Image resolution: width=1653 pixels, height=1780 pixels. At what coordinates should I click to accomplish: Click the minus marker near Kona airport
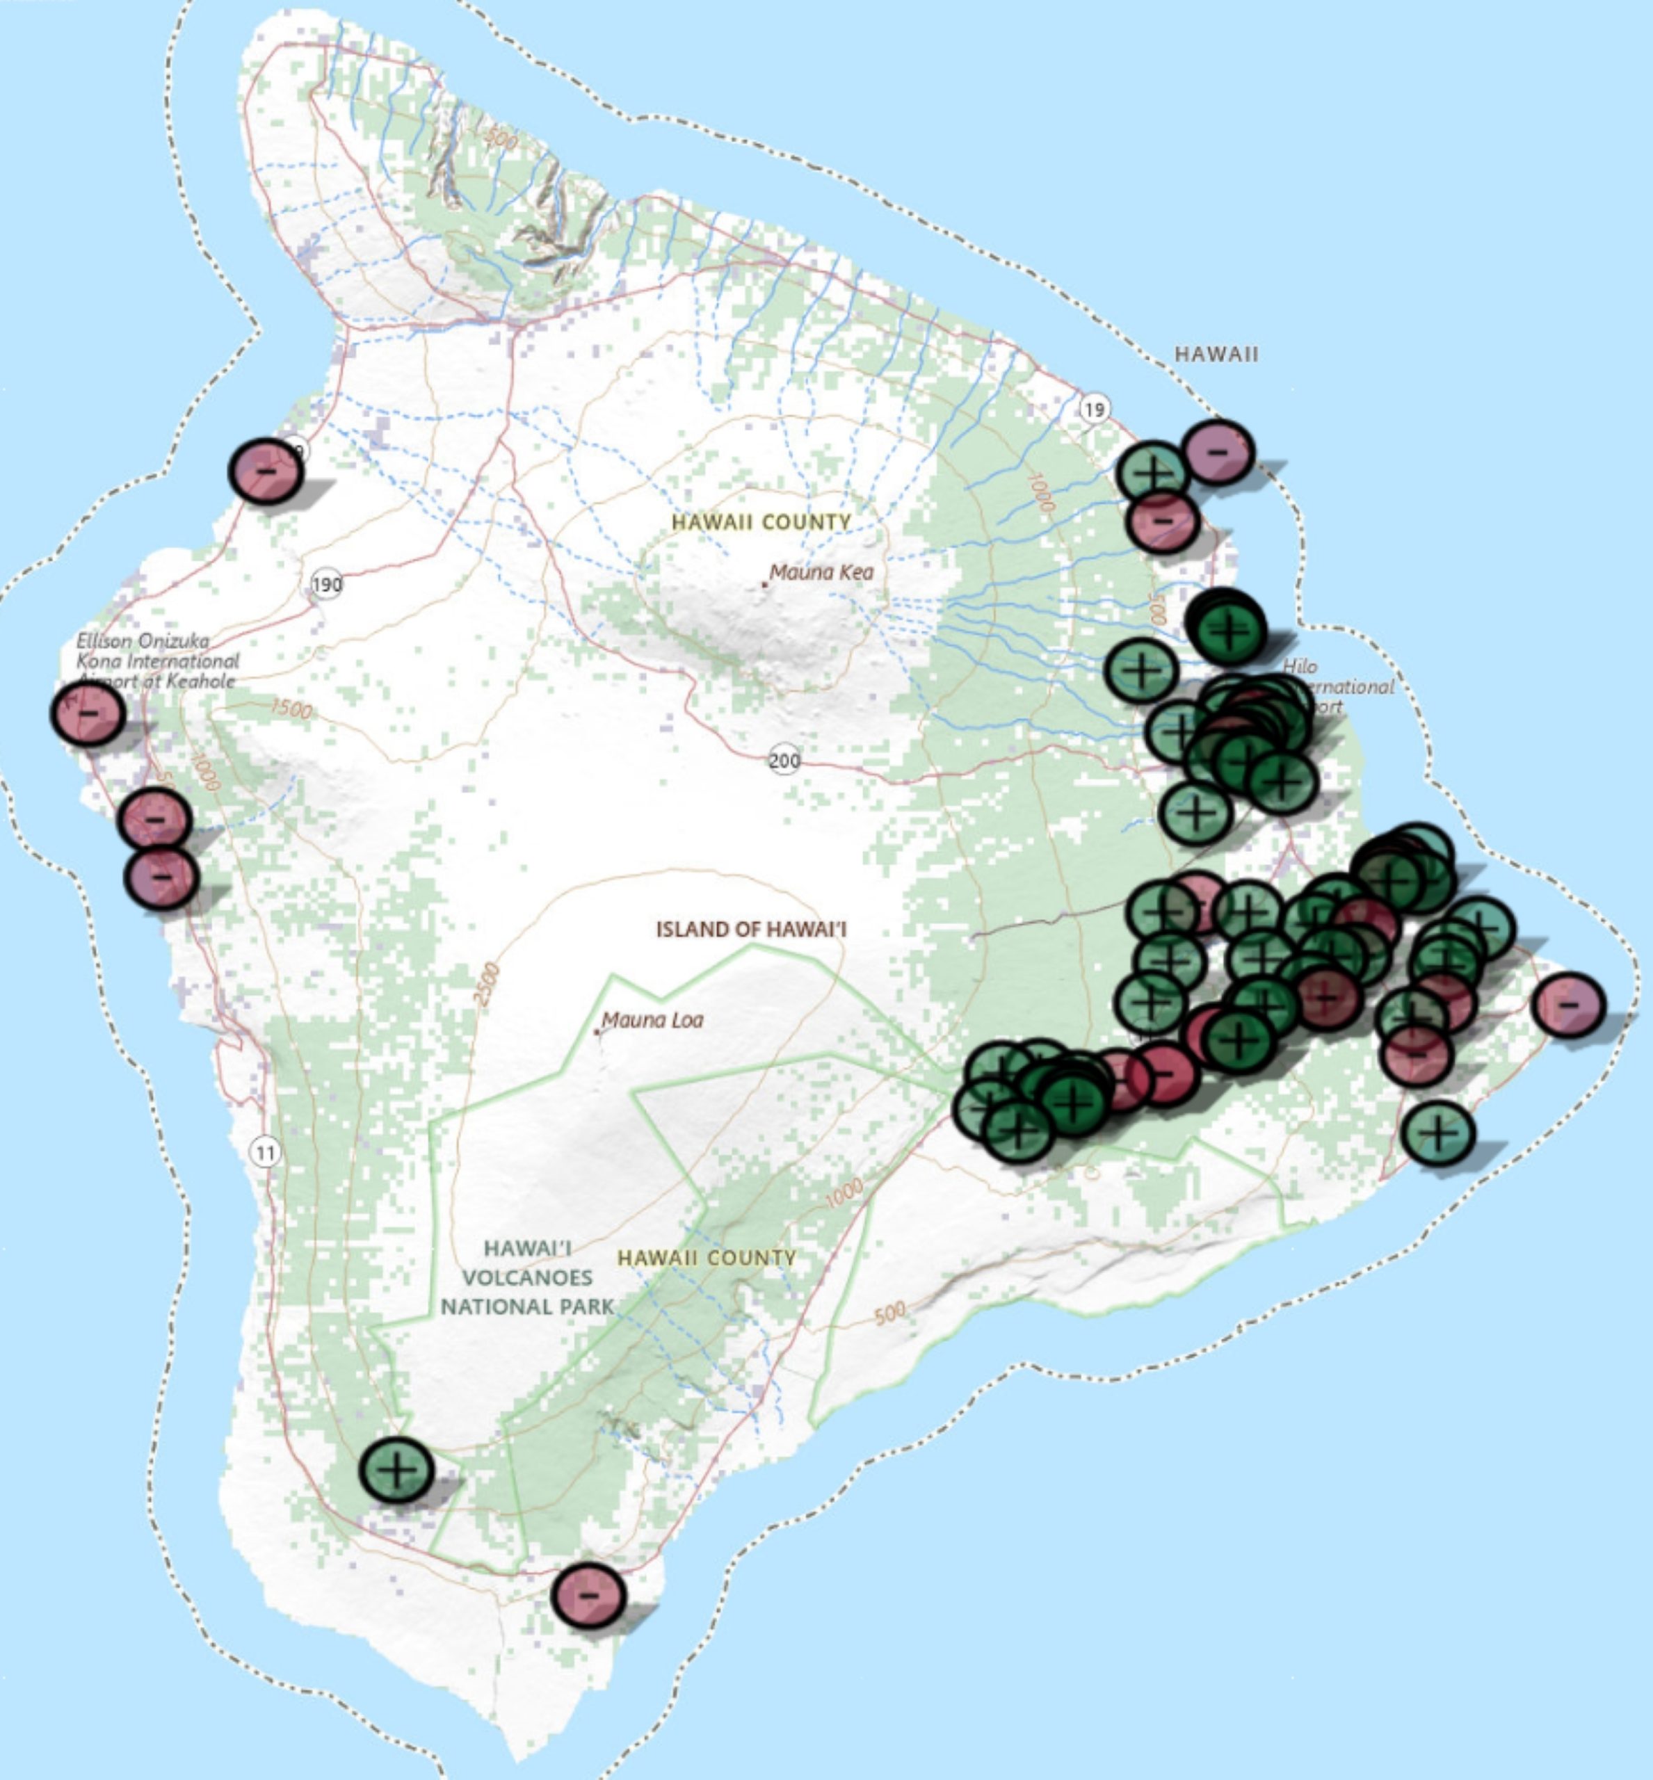[x=87, y=713]
